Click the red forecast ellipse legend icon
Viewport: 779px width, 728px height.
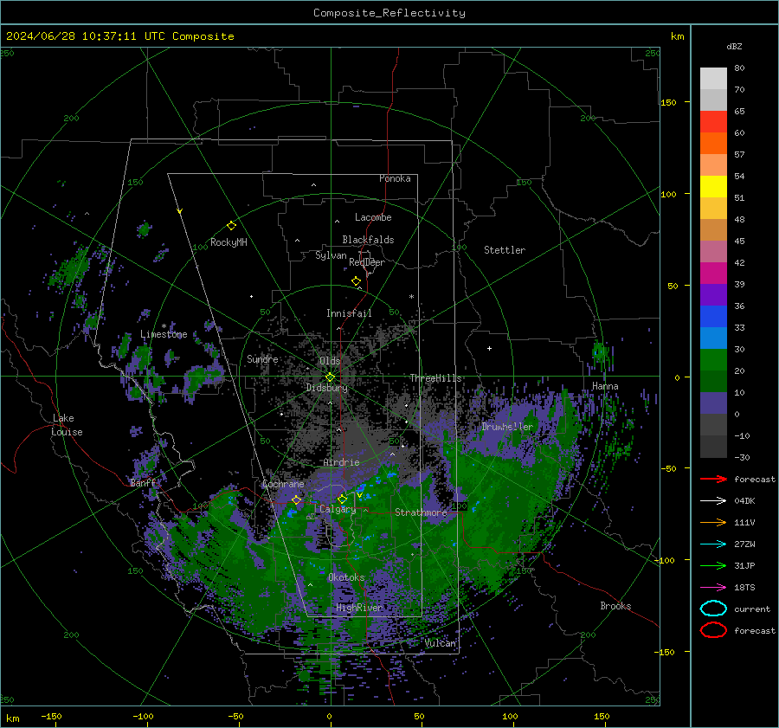[713, 630]
